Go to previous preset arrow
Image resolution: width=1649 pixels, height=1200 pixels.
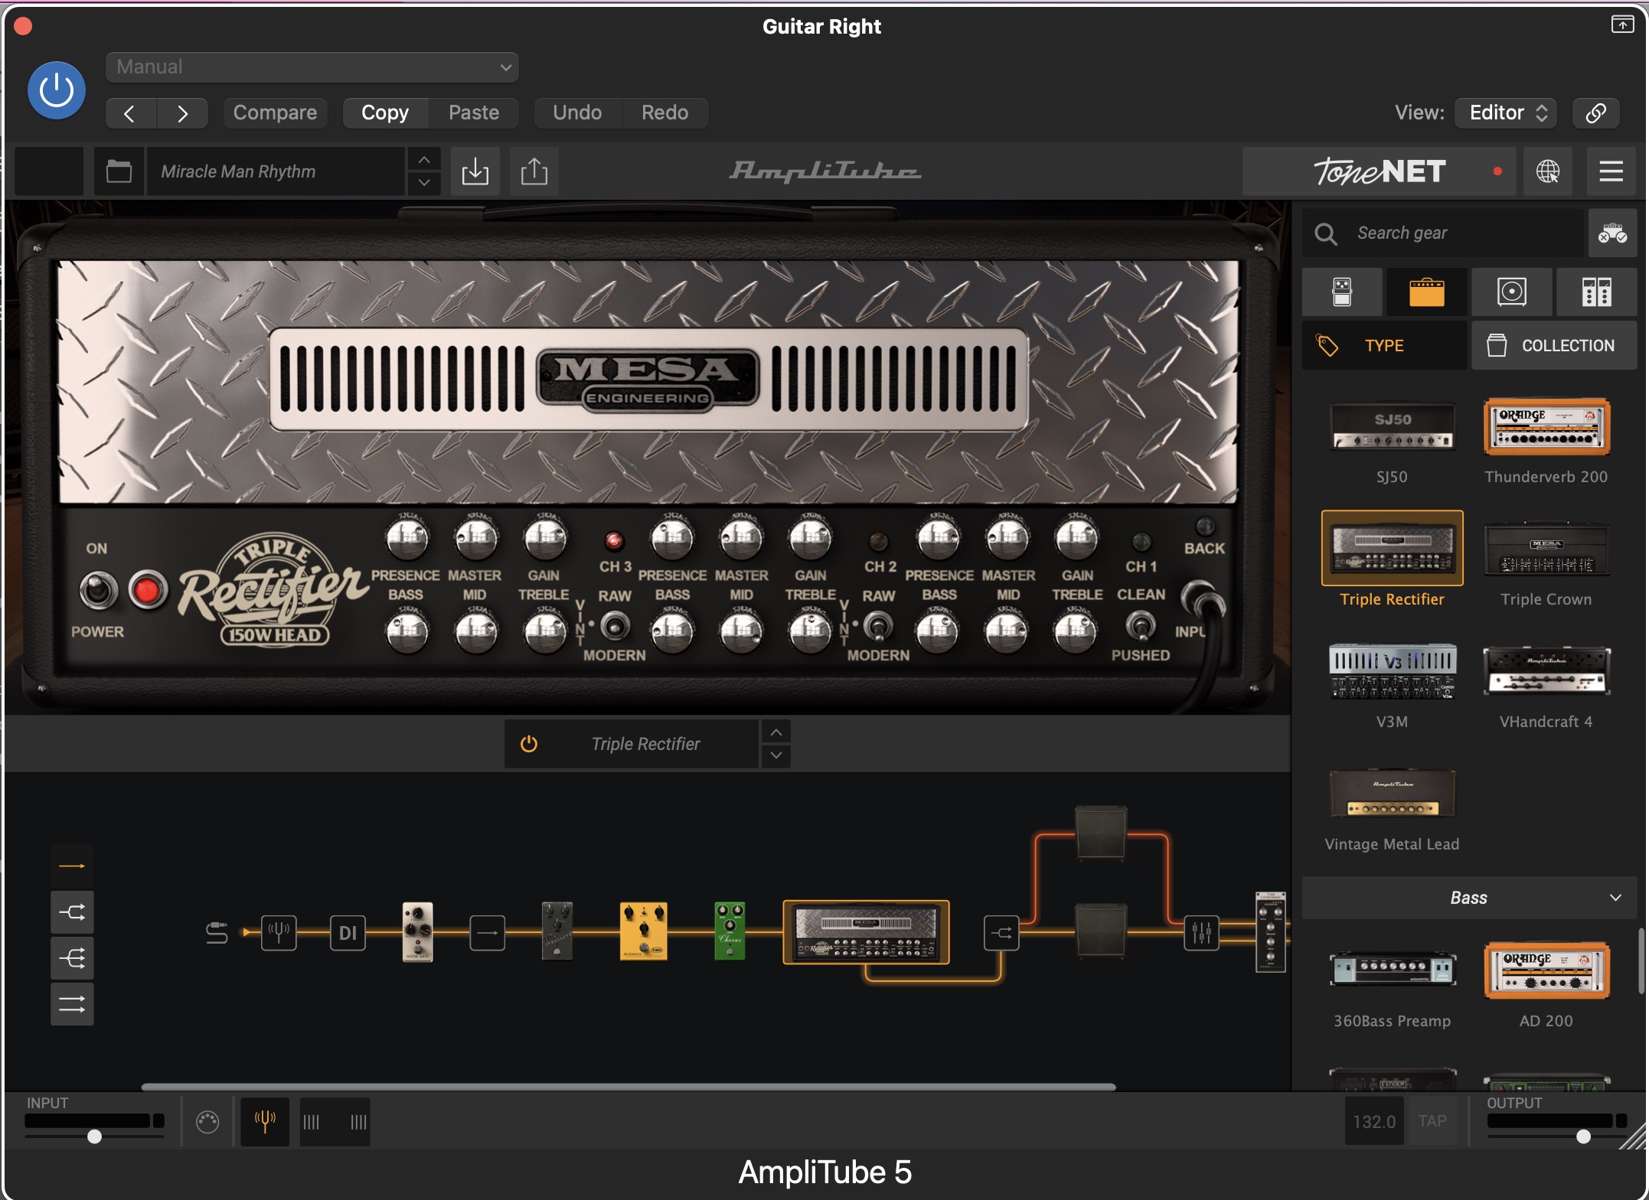click(x=130, y=113)
